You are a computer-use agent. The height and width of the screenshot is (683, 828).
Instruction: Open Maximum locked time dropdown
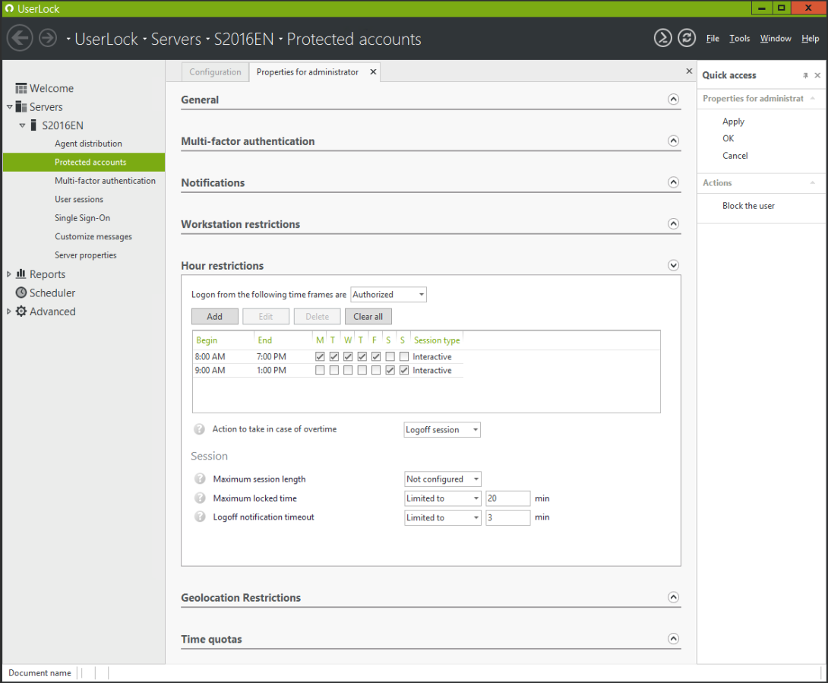[x=443, y=498]
